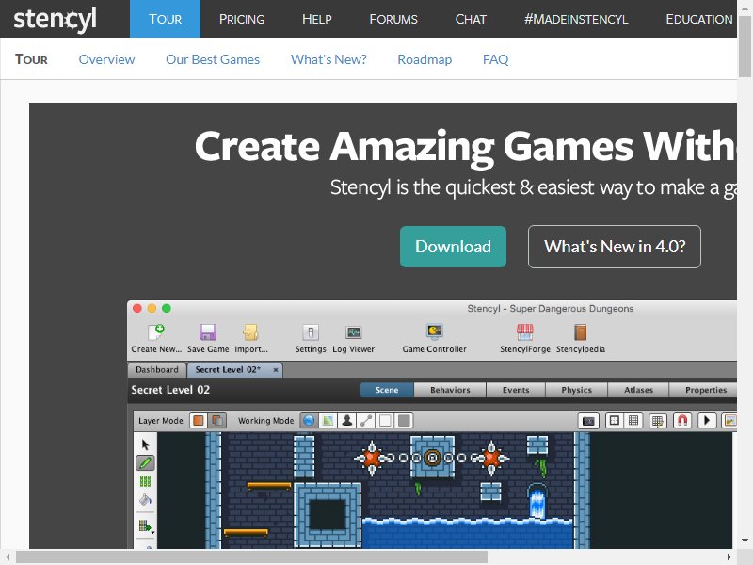Click the camera snapshot icon
753x565 pixels.
588,421
